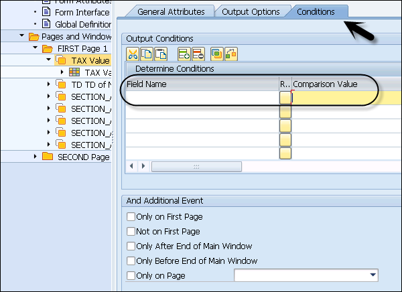Enable Only on First Page checkbox
Viewport: 402px width, 292px height.
coord(131,217)
